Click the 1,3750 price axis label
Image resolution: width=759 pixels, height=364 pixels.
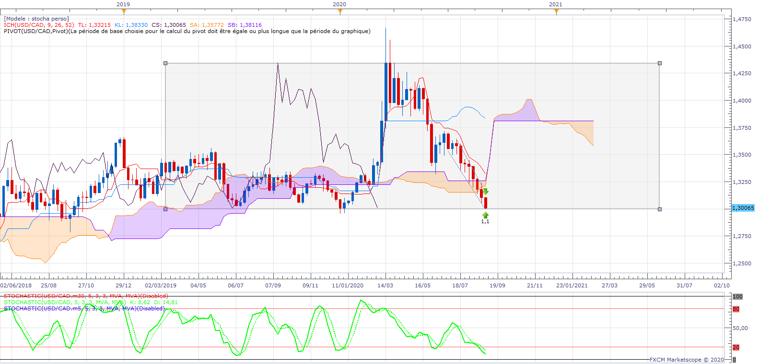[x=742, y=128]
